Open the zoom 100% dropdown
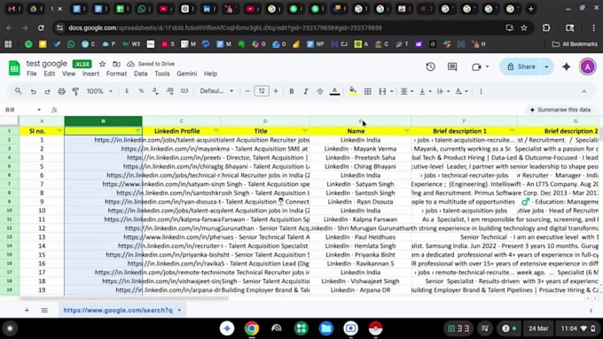Screen dimensions: 603x339 pos(99,91)
